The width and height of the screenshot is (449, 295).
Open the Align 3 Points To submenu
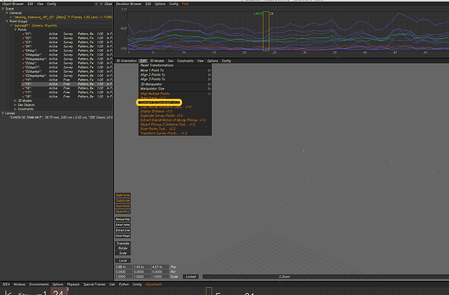[175, 79]
